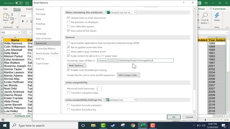
Task: Check Transition navigation keys
Action: pos(68,93)
